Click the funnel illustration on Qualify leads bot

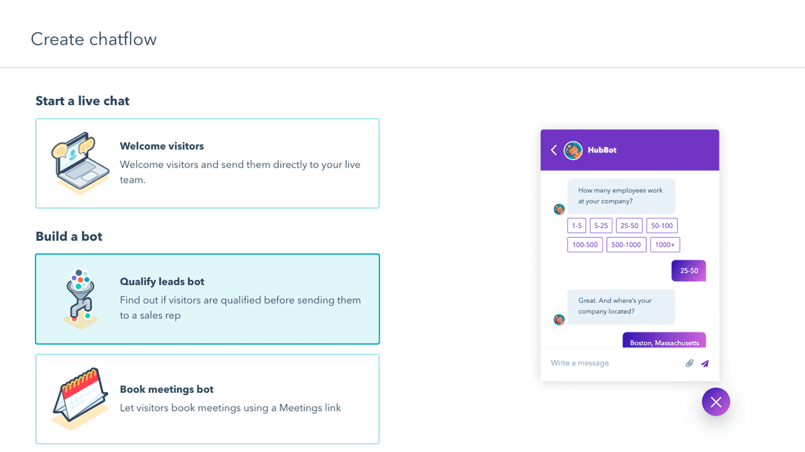(x=80, y=298)
